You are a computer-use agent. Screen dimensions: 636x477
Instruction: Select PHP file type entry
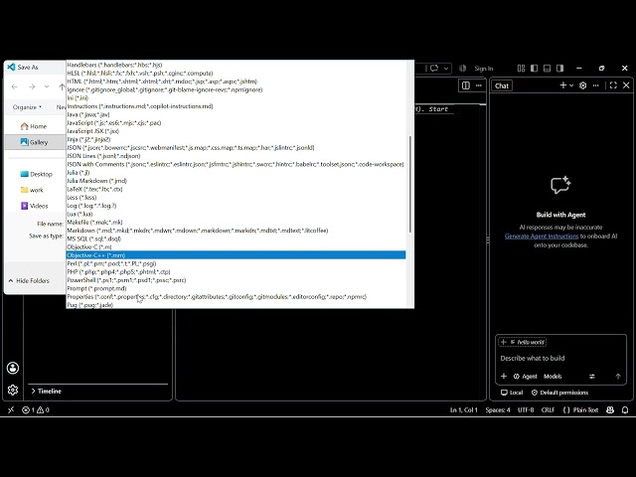[x=237, y=271]
